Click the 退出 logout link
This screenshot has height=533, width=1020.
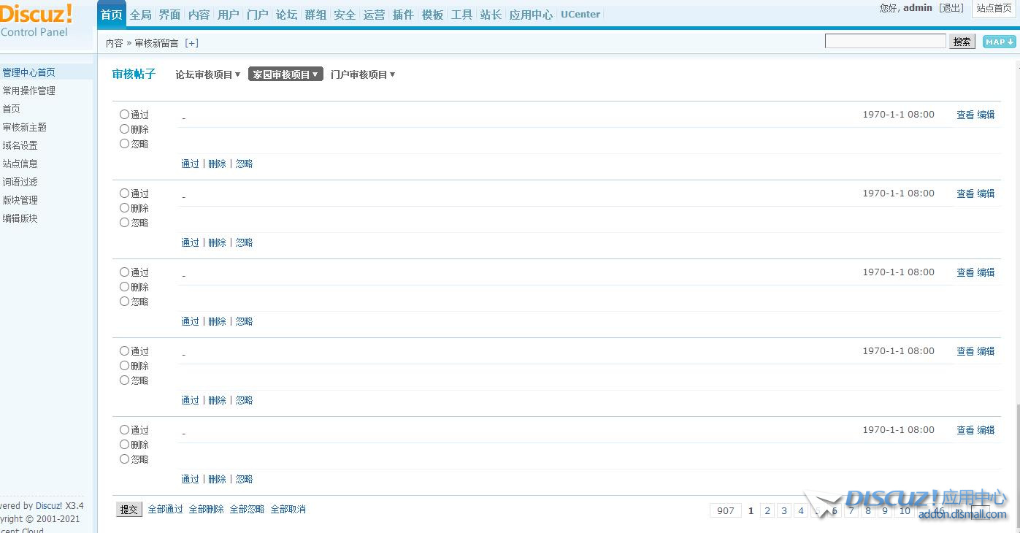pos(951,8)
